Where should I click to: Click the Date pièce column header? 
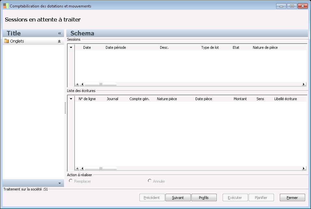click(x=203, y=99)
